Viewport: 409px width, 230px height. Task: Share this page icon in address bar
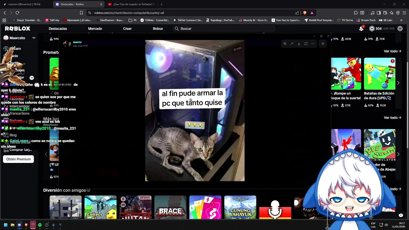tap(297, 13)
